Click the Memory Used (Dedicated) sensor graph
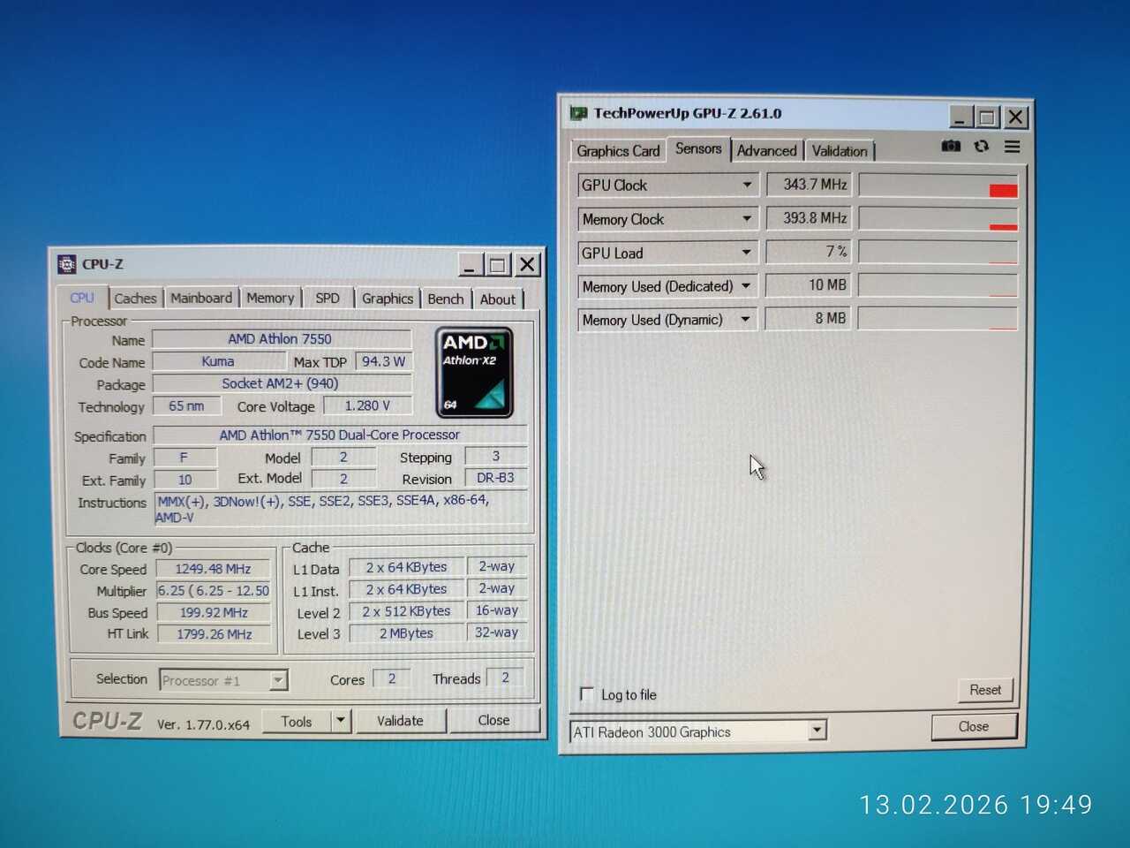Image resolution: width=1130 pixels, height=848 pixels. click(938, 285)
